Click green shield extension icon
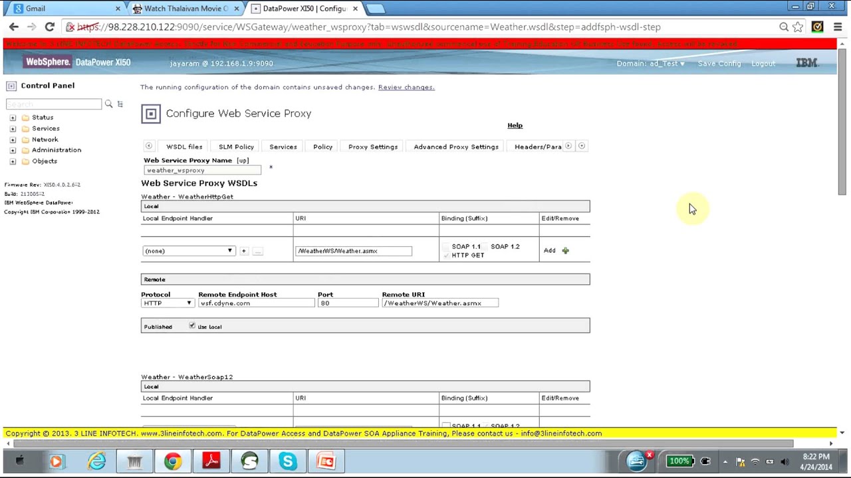This screenshot has height=478, width=851. 817,27
